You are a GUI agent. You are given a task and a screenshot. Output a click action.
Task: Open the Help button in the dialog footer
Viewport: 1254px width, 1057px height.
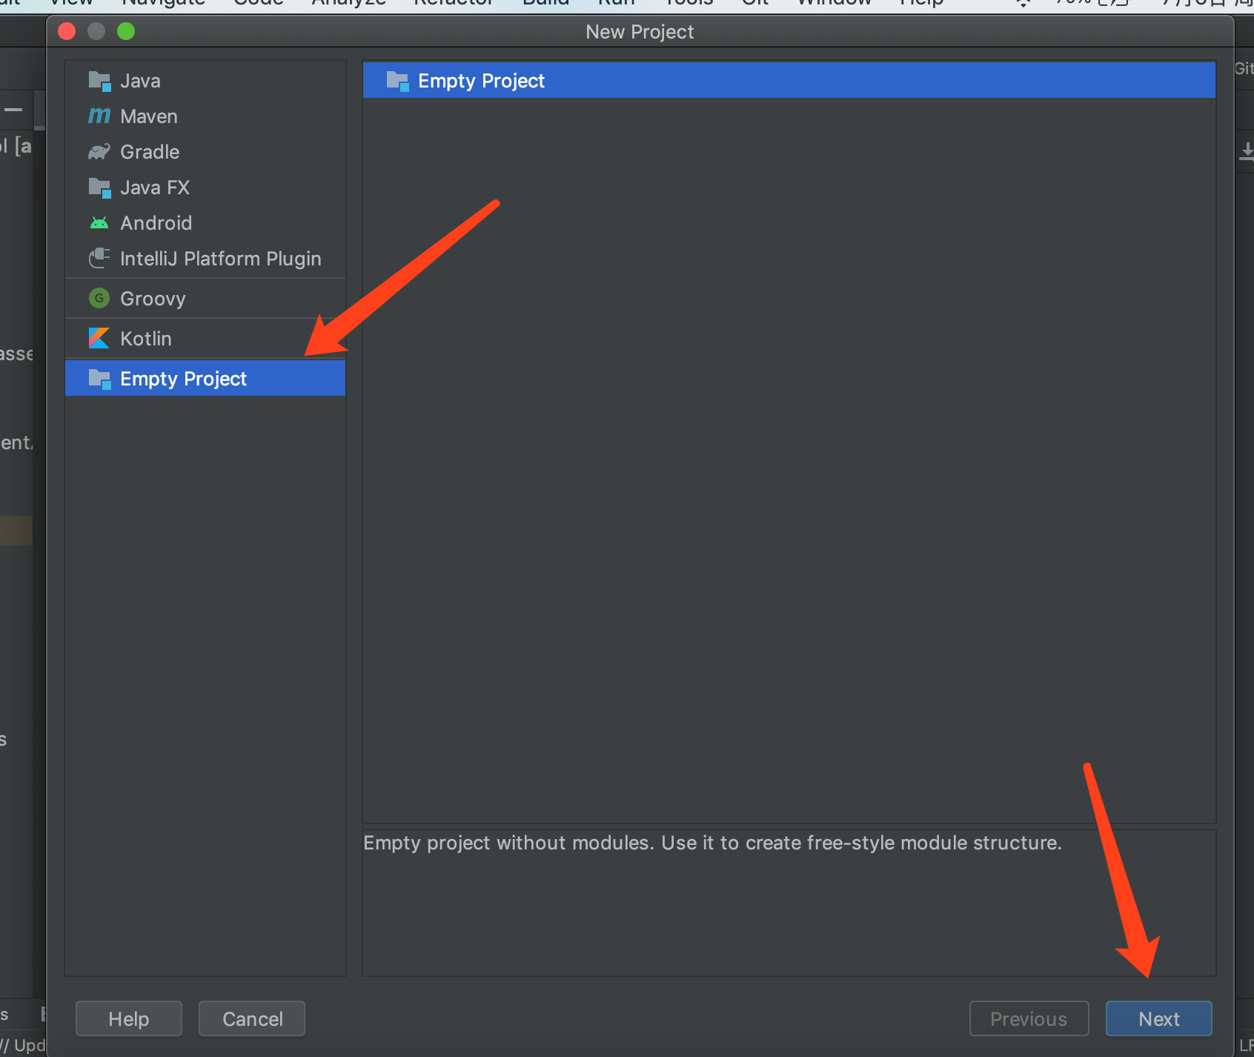[129, 1018]
